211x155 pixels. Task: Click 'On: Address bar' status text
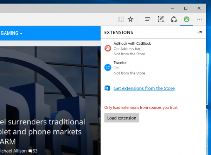[x=127, y=49]
